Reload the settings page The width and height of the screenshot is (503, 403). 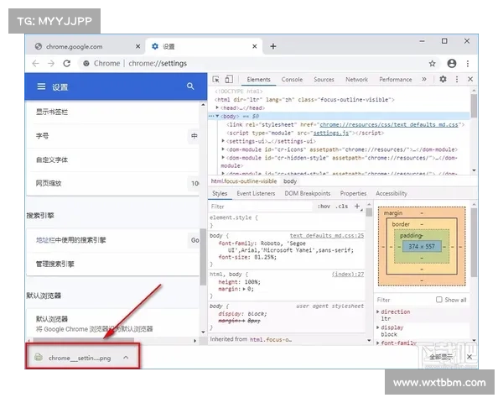pos(67,63)
